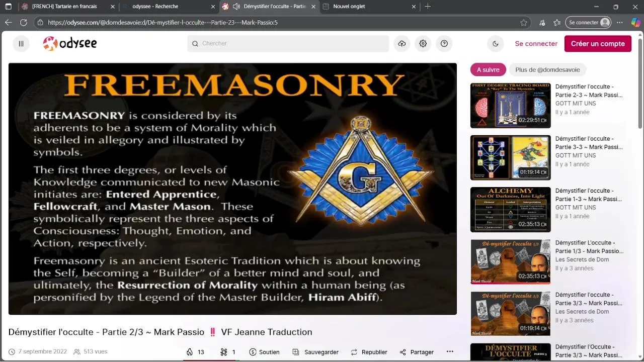Close the Nouvel onglet tab
The width and height of the screenshot is (644, 362).
[414, 7]
